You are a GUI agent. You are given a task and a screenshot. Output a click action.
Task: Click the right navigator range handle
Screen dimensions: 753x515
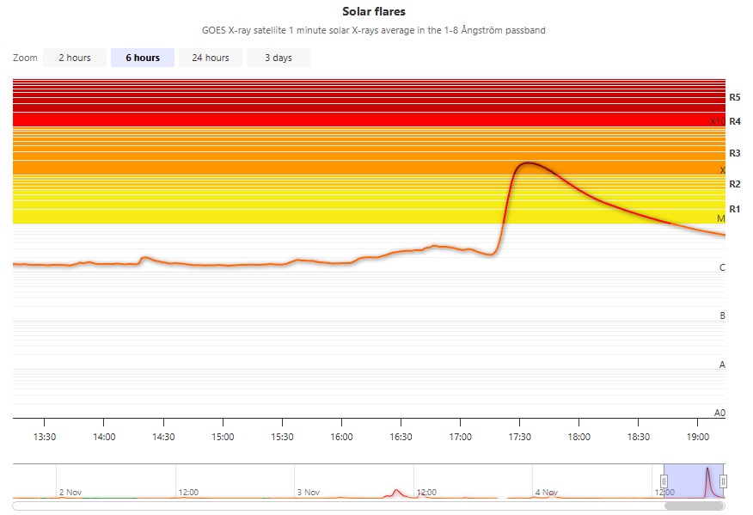coord(724,481)
